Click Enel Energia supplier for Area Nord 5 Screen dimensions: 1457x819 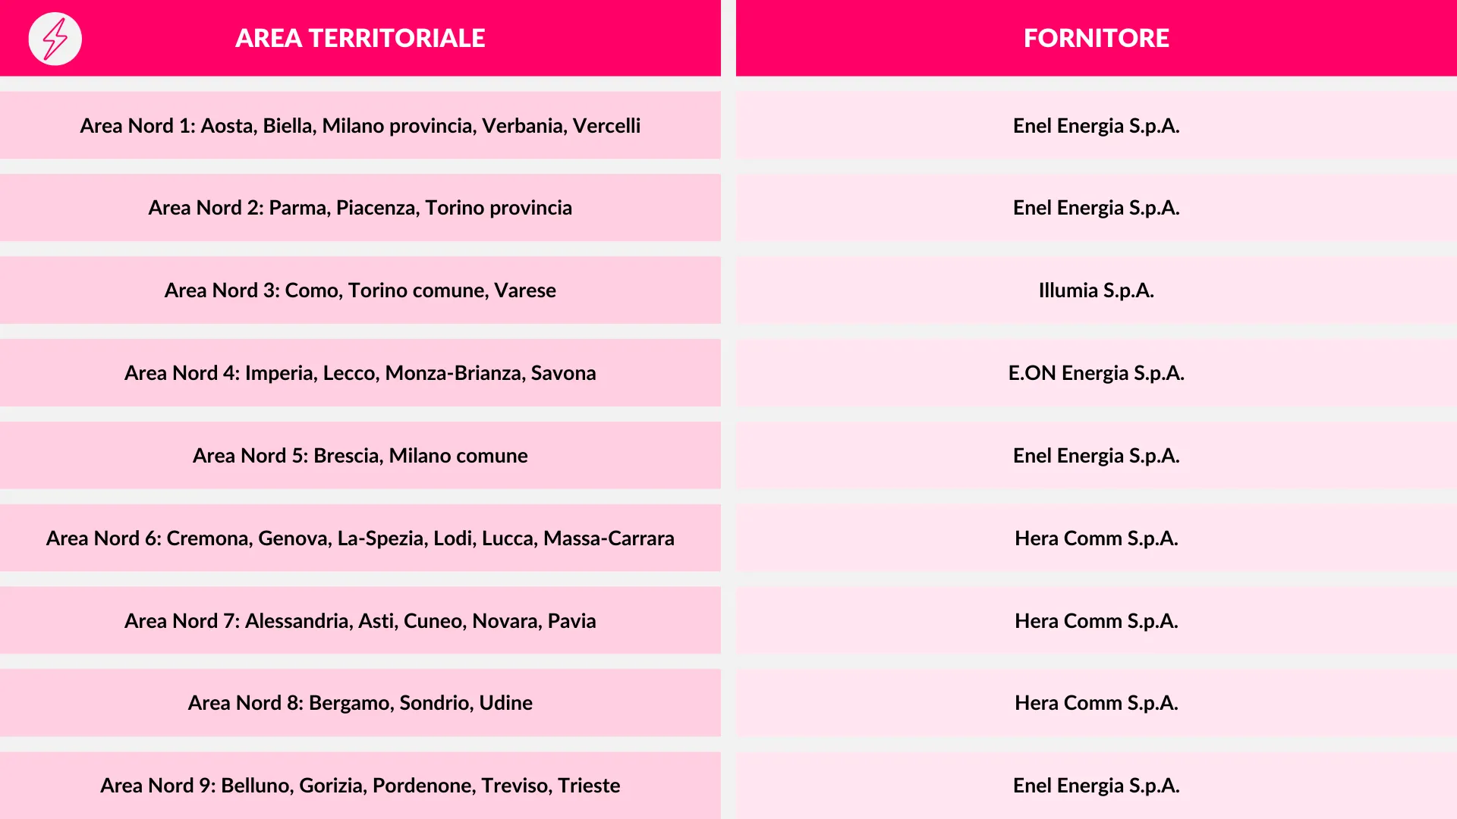1096,456
